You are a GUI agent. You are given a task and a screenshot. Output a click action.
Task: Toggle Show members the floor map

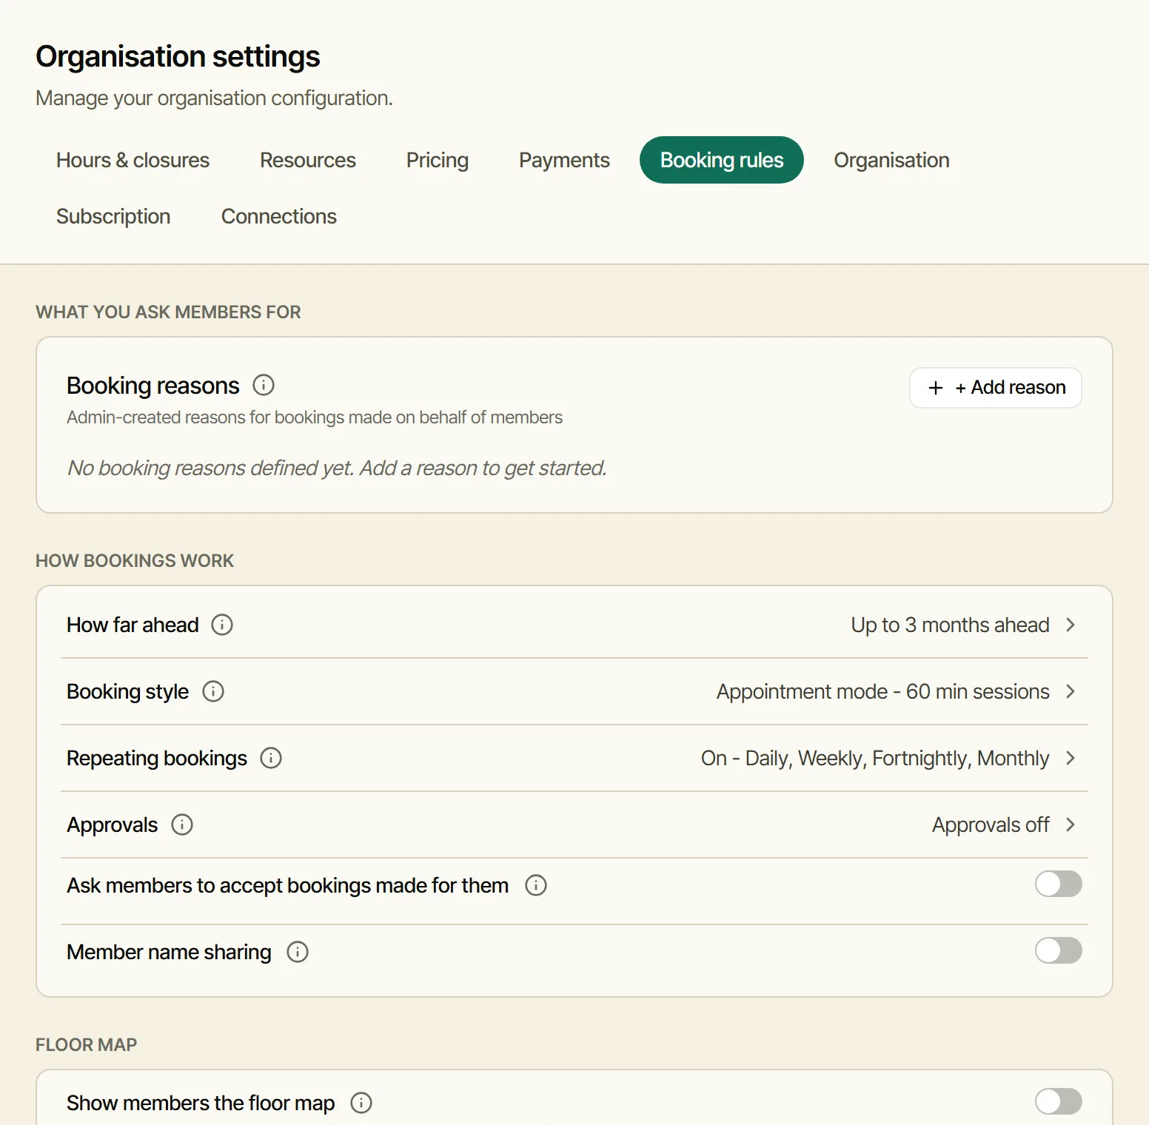pyautogui.click(x=1059, y=1101)
